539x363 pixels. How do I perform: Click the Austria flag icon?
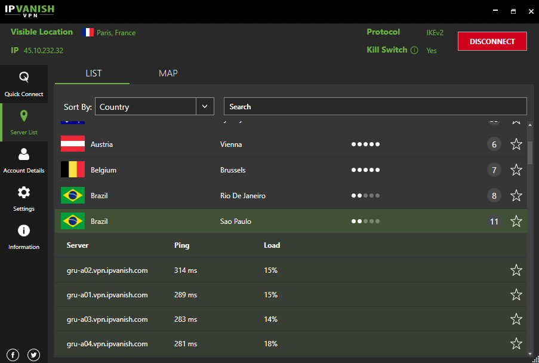click(73, 144)
